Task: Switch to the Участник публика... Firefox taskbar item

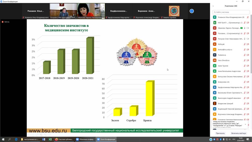Action: 64,139
